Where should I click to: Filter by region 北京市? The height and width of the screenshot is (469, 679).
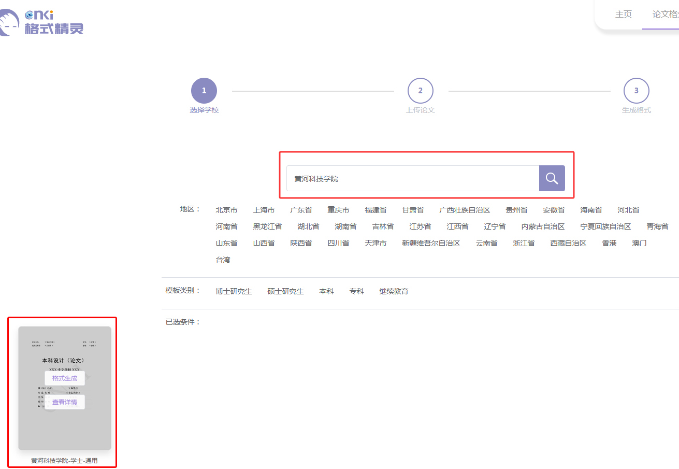[x=226, y=210]
